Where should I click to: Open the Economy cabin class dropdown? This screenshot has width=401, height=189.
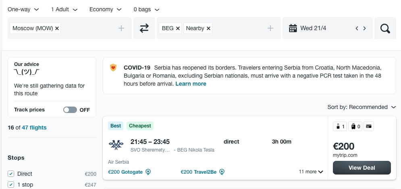(105, 9)
